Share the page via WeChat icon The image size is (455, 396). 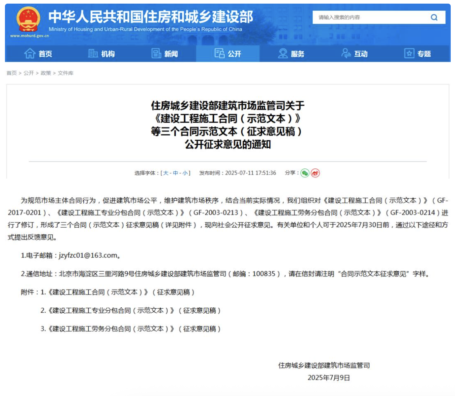tap(305, 173)
